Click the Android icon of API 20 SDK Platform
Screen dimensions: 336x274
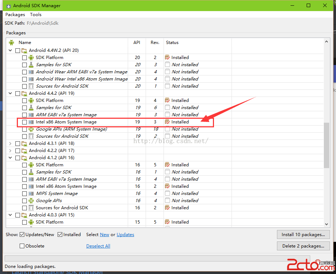tap(31, 58)
